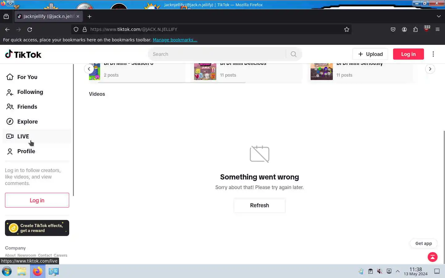Viewport: 445px width, 278px height.
Task: Open Create TikTok effects banner
Action: click(37, 228)
